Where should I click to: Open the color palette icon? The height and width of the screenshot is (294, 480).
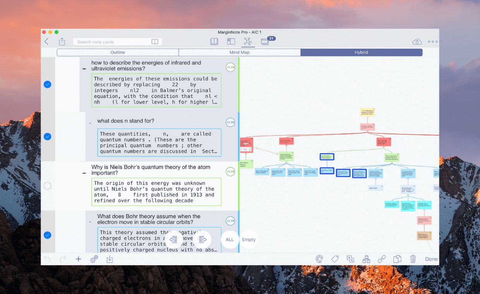(319, 259)
